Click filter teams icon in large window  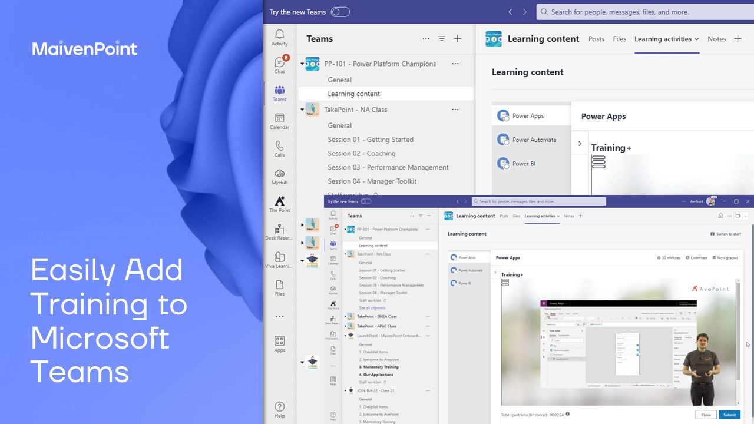point(442,39)
